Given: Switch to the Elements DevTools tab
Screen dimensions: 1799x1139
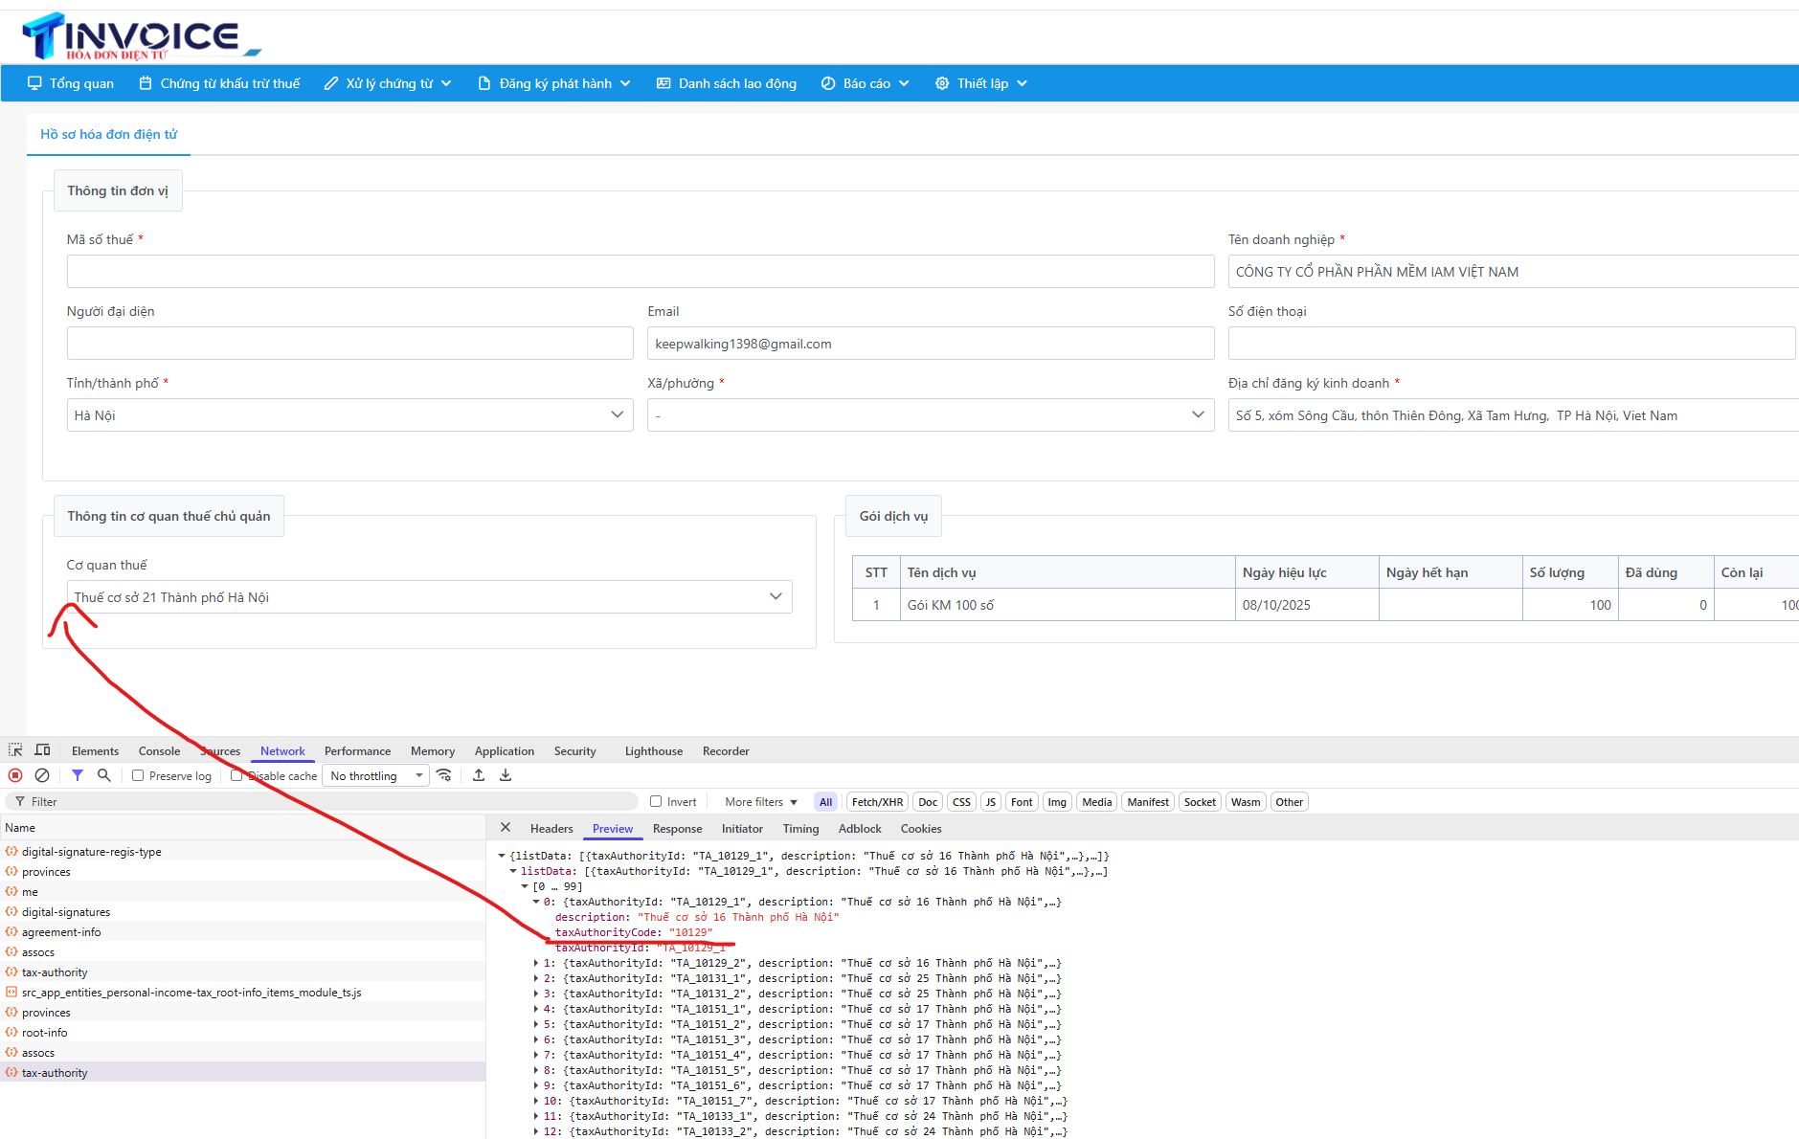Looking at the screenshot, I should pyautogui.click(x=95, y=751).
